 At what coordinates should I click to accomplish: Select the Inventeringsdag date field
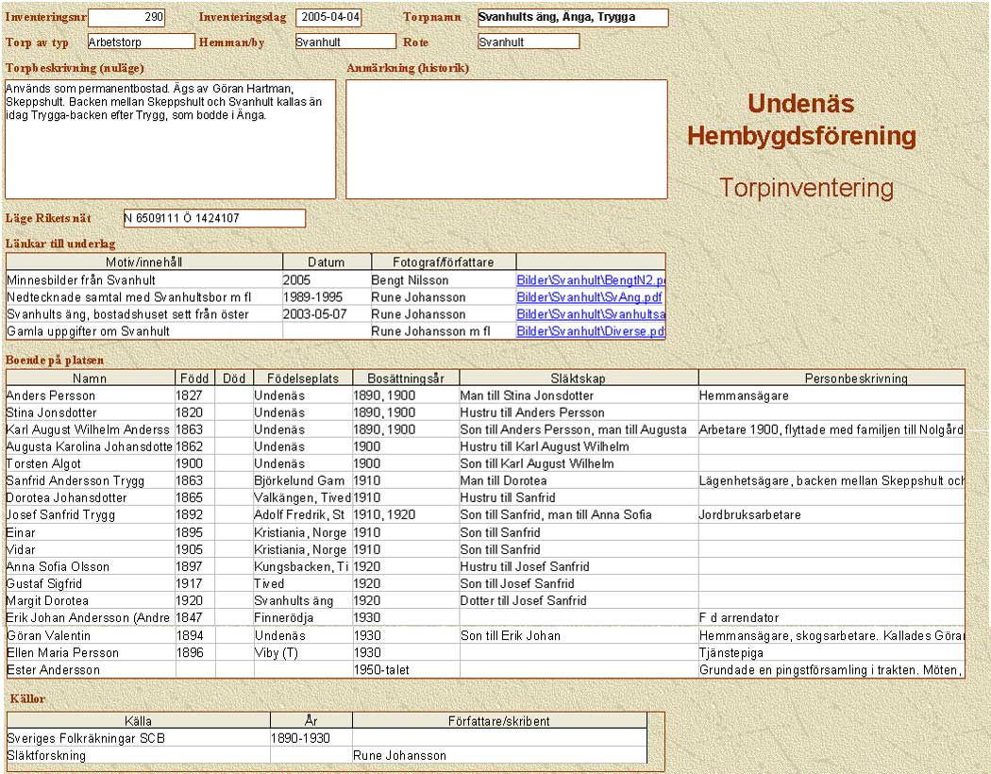coord(328,18)
